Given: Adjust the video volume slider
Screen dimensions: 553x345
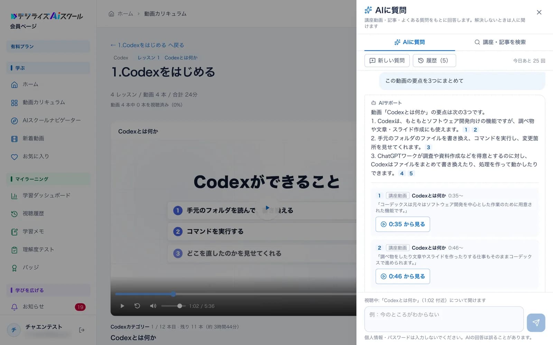Looking at the screenshot, I should pos(173,306).
